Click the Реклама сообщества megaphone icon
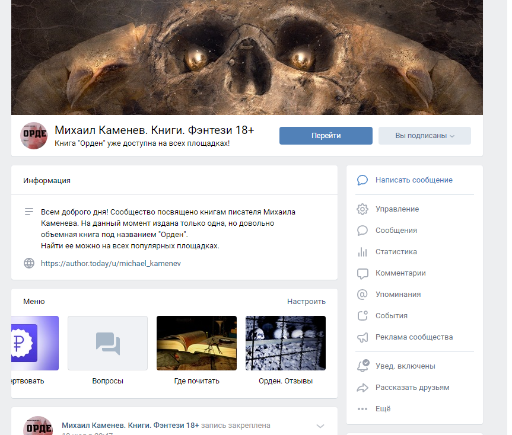Screen dimensions: 512x435 click(362, 337)
